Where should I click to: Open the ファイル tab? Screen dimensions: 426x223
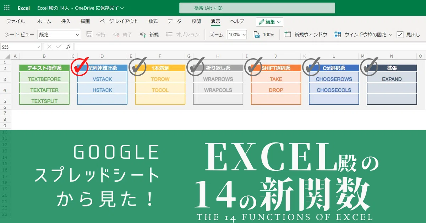(16, 21)
